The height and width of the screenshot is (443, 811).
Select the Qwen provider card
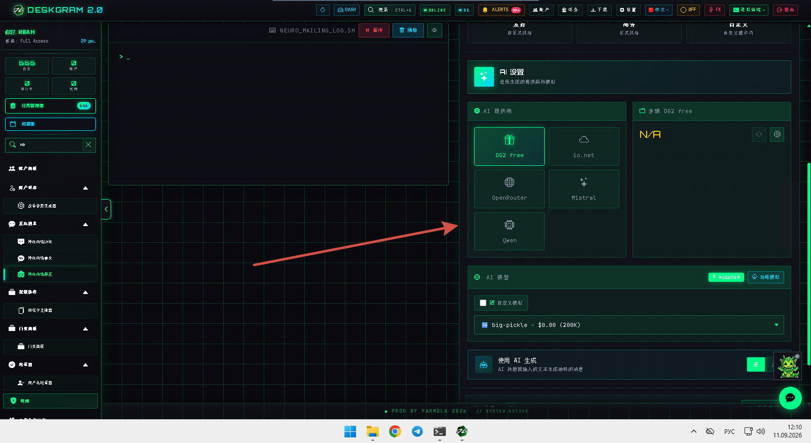pos(509,232)
